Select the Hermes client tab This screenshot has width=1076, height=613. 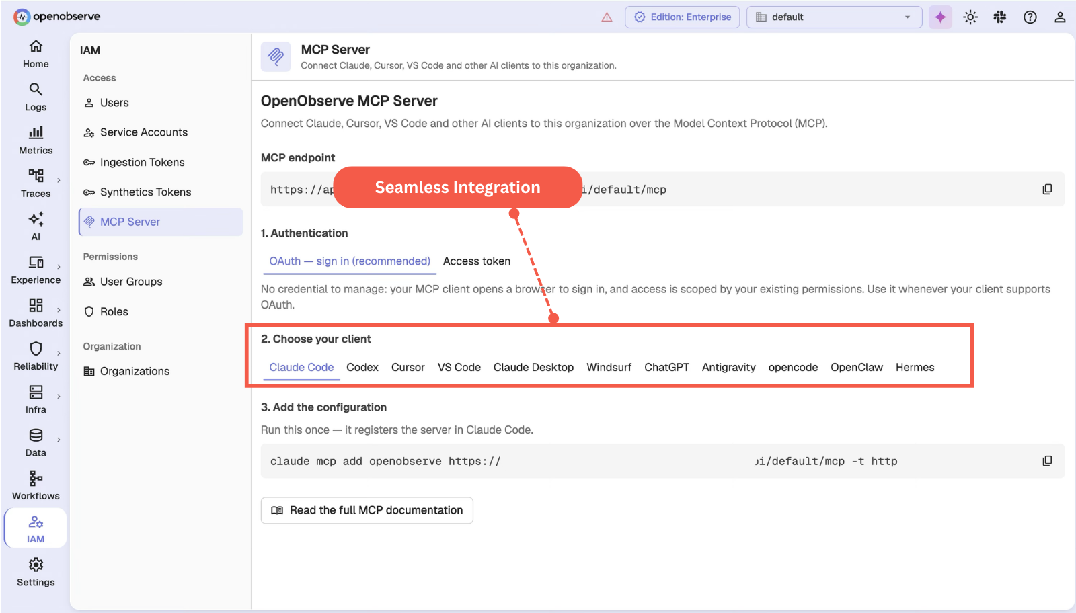pyautogui.click(x=915, y=368)
